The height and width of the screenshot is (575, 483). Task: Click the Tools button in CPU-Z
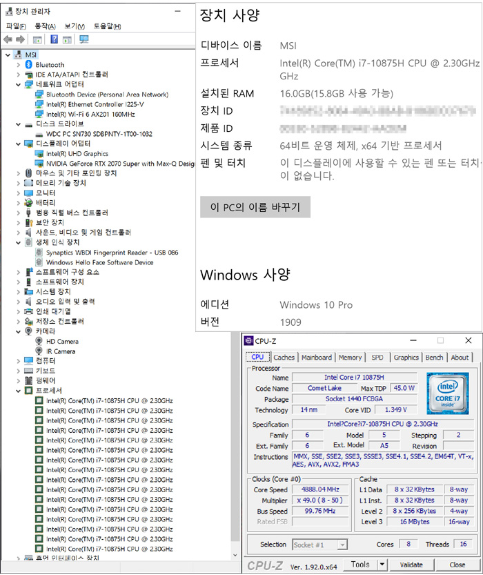point(360,565)
